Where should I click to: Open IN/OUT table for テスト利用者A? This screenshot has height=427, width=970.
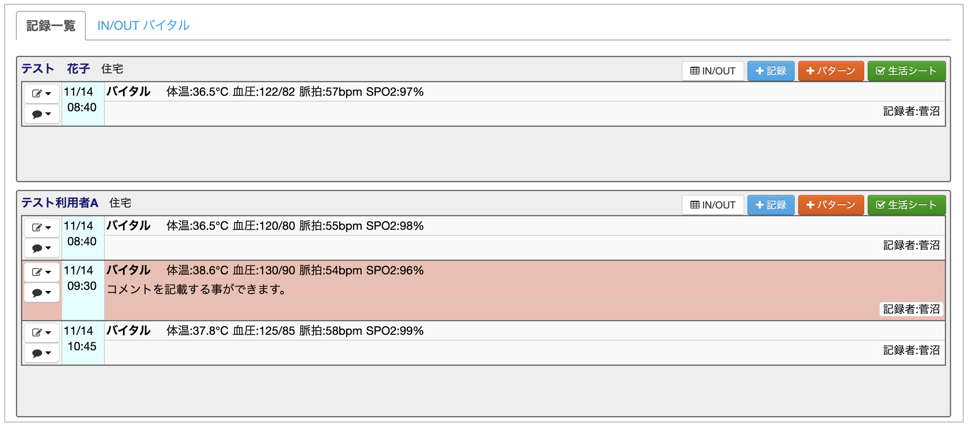pyautogui.click(x=713, y=205)
